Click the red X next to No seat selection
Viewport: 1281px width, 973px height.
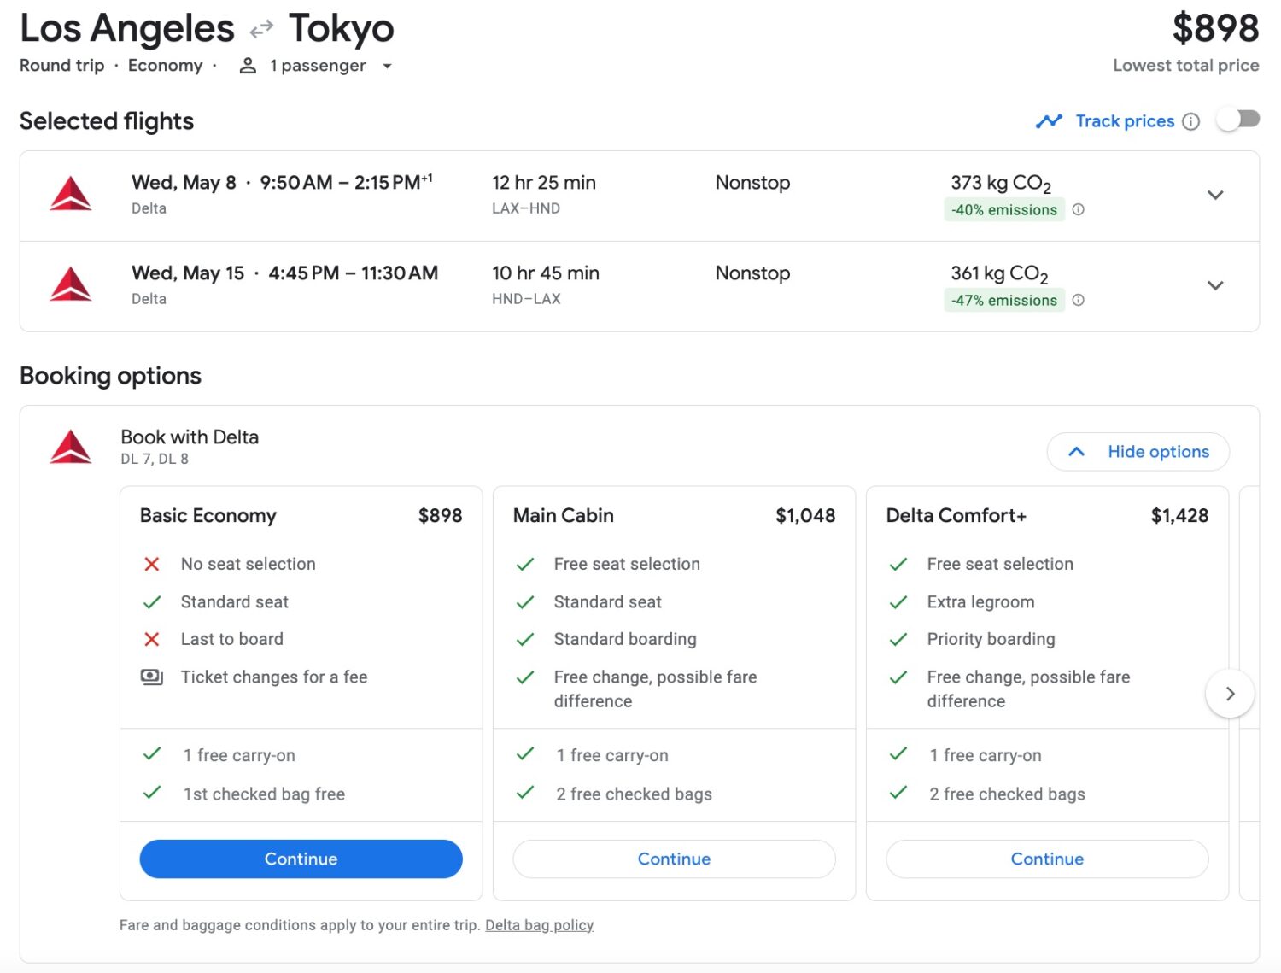coord(152,564)
